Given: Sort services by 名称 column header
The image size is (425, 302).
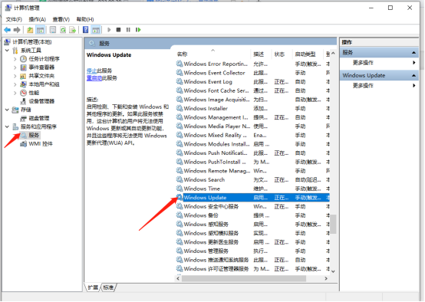Looking at the screenshot, I should [x=212, y=54].
